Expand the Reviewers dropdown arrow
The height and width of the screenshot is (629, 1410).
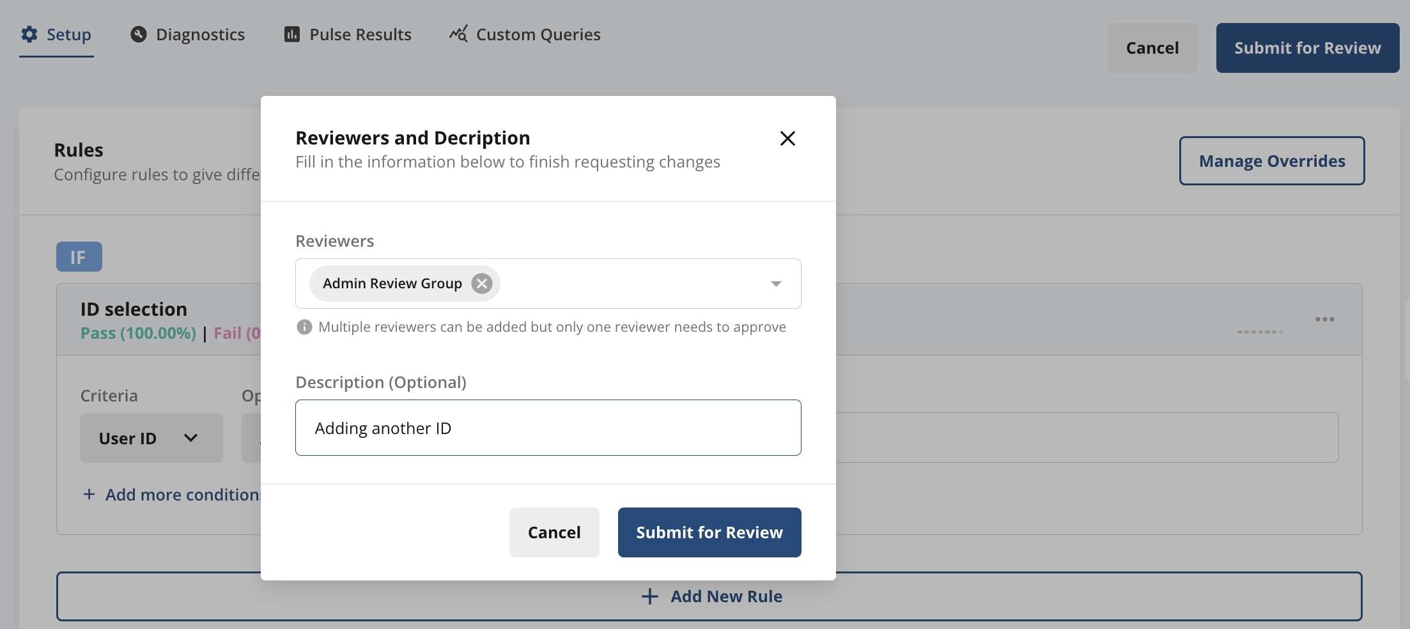pos(776,284)
